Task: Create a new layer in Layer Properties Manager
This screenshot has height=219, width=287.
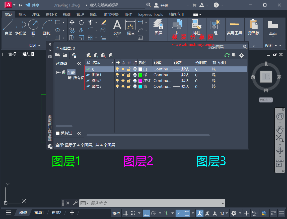Action: [x=89, y=55]
